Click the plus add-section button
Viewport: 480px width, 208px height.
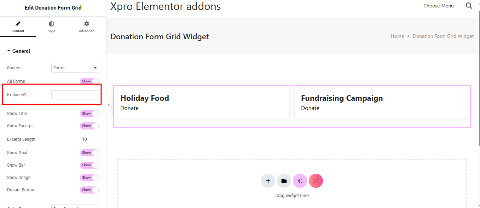click(x=268, y=181)
